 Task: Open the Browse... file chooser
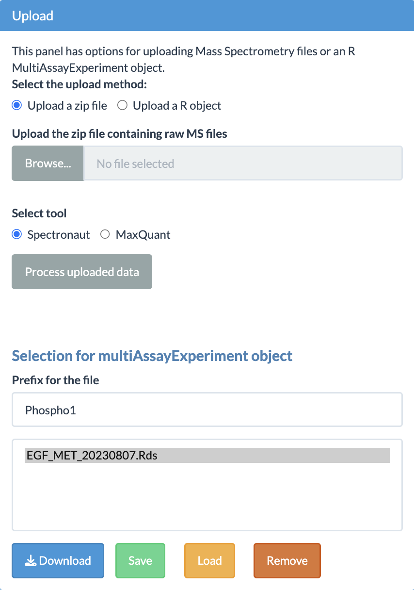click(48, 164)
